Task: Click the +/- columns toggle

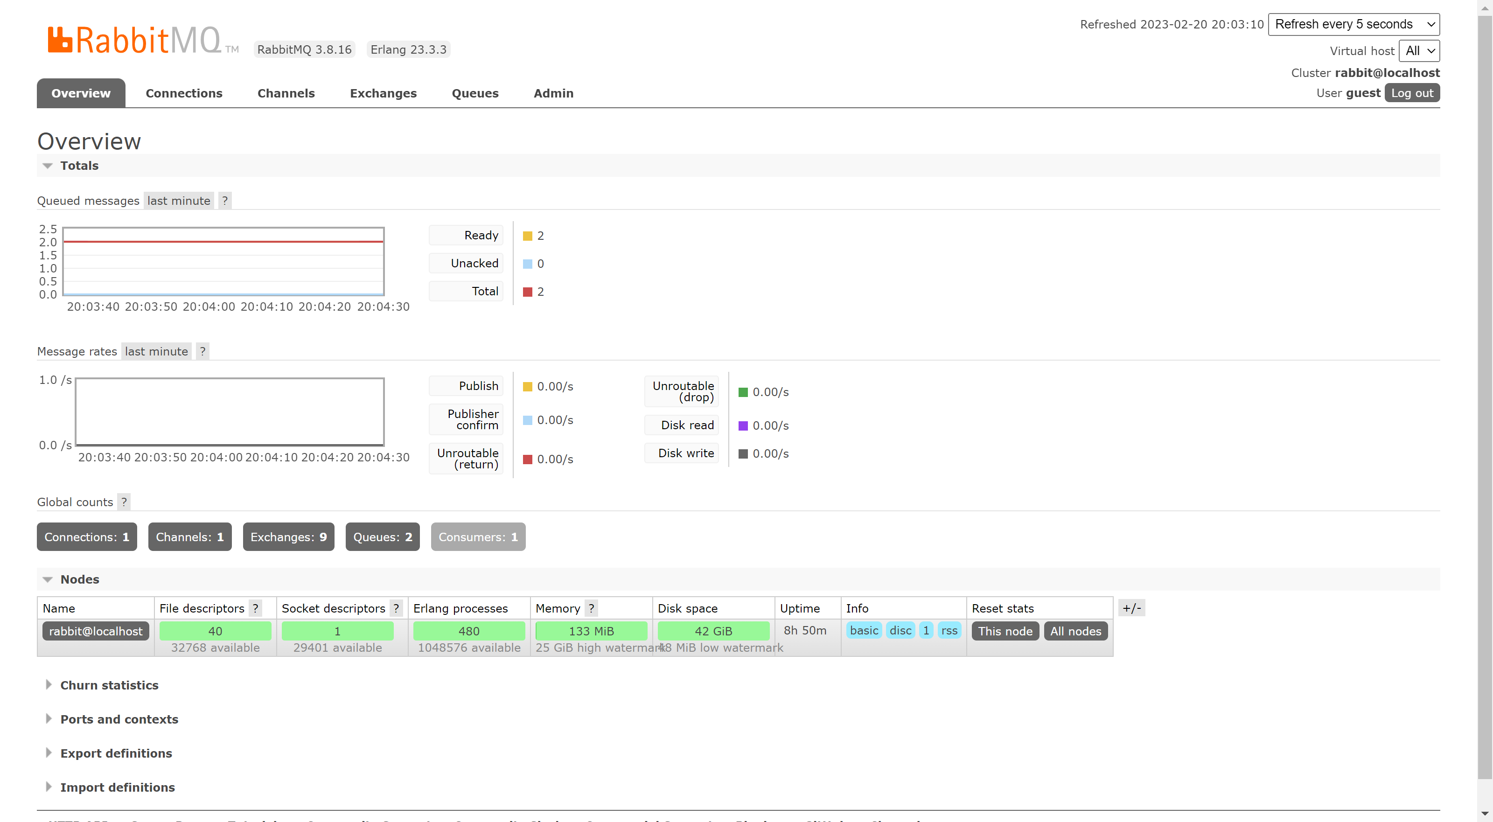Action: pos(1131,608)
